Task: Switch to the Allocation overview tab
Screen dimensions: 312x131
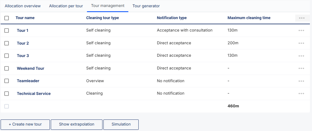Action: (x=23, y=6)
